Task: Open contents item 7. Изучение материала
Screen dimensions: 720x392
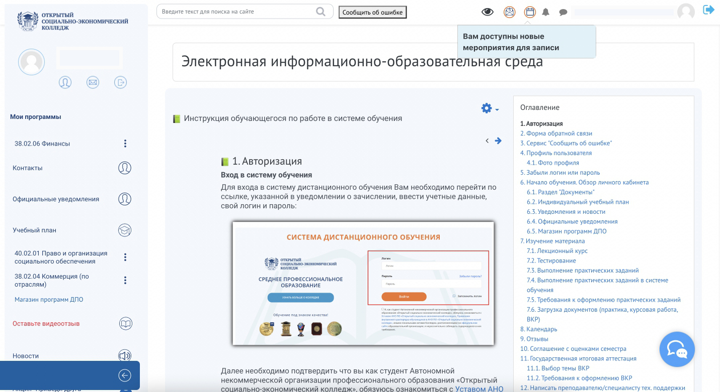Action: [x=552, y=241]
